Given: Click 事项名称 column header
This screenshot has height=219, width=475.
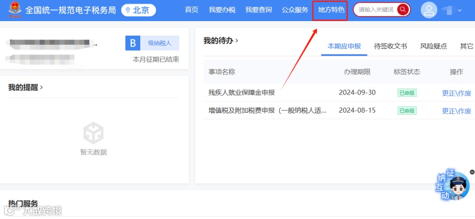Looking at the screenshot, I should click(222, 72).
